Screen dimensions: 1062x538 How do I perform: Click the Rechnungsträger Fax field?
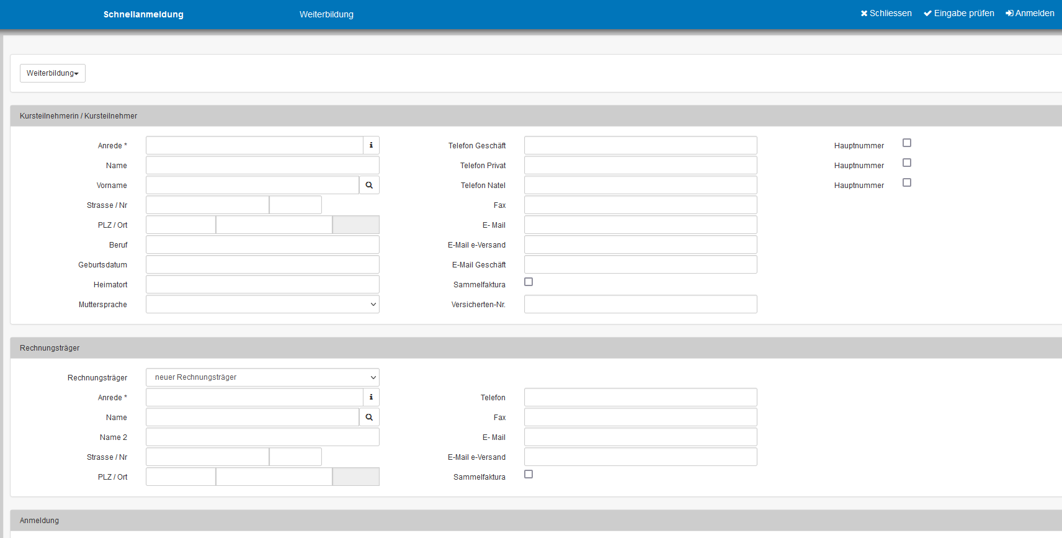[x=640, y=417]
